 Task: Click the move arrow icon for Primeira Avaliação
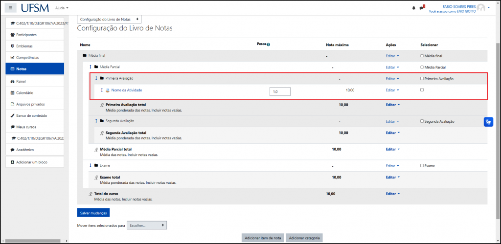click(96, 78)
